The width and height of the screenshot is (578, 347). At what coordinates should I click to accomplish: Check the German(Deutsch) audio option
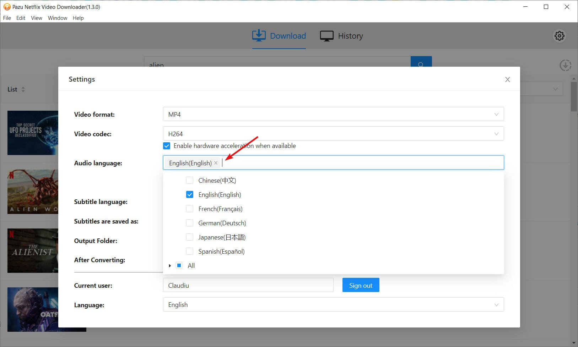190,223
